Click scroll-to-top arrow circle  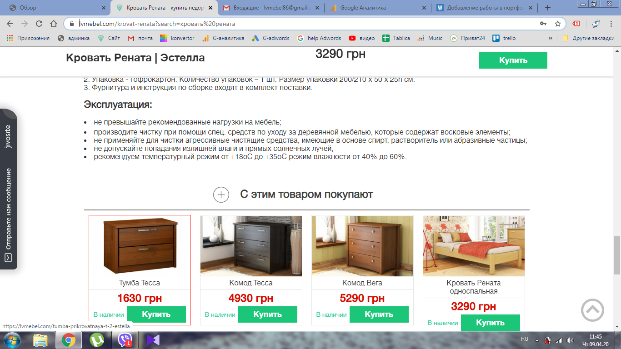(x=592, y=310)
